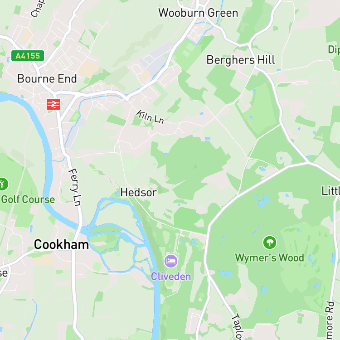340x340 pixels.
Task: Click the Wymer's Wood tree park icon
Action: [270, 243]
